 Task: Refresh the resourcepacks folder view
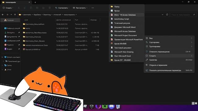click(167, 14)
